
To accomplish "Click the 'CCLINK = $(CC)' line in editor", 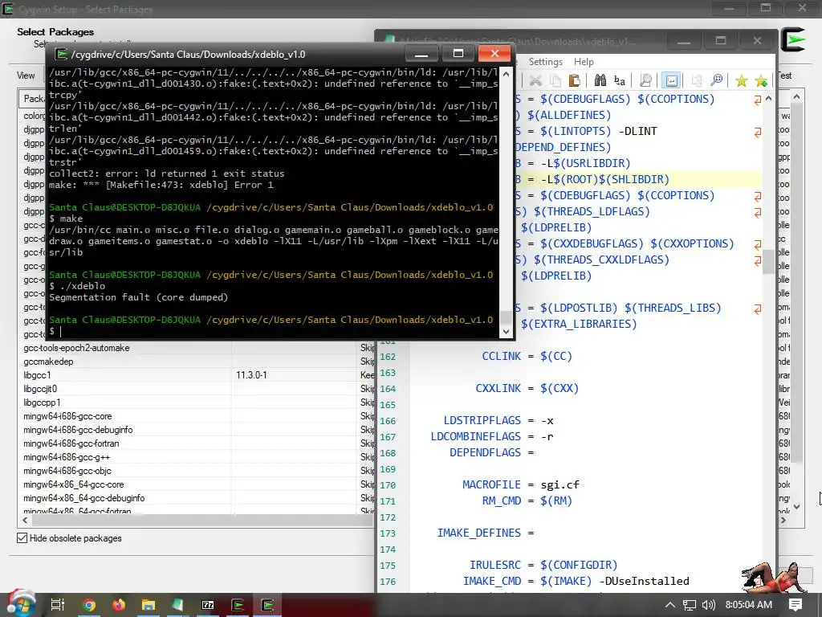I will pos(527,356).
